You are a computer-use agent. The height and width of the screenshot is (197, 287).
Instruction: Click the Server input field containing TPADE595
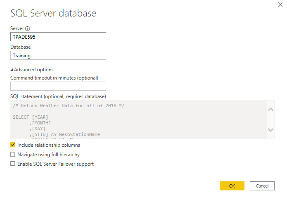58,37
